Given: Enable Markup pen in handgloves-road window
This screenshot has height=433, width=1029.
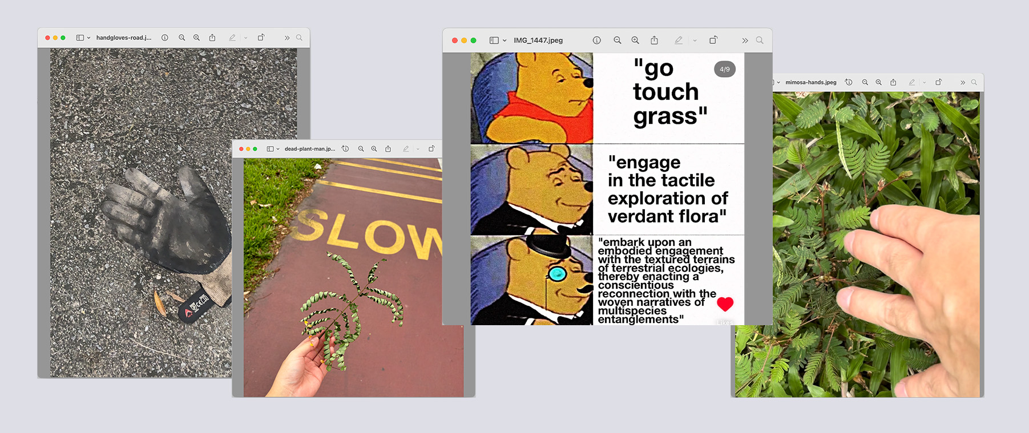Looking at the screenshot, I should tap(232, 38).
